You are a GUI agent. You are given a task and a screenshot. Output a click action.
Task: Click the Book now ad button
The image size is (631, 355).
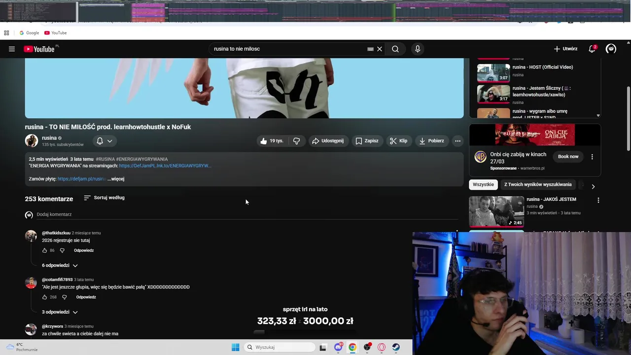coord(568,156)
